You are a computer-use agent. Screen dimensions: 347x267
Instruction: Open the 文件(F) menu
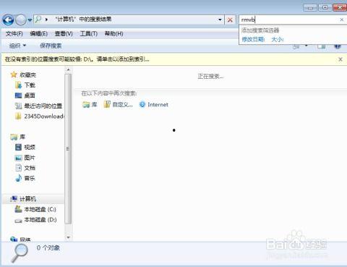[x=14, y=34]
